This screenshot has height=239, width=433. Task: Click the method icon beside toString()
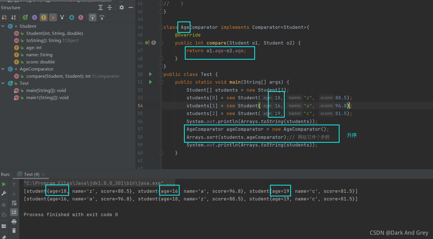[17, 41]
